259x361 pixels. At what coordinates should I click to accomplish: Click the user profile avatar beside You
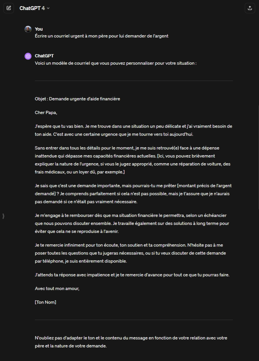coord(28,29)
